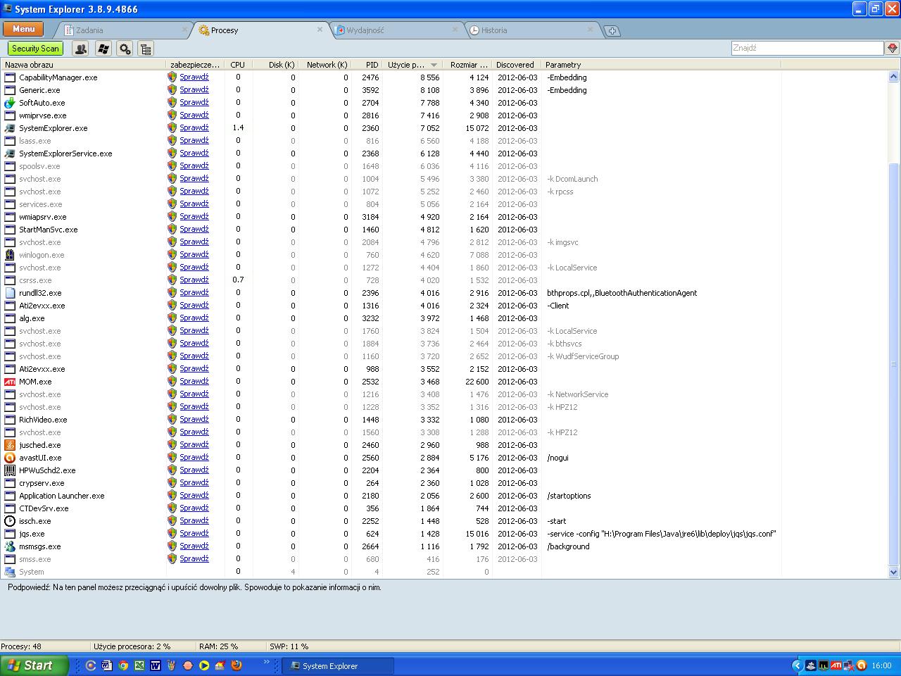The image size is (901, 676).
Task: Click the icon beside winlogon.exe
Action: (10, 255)
